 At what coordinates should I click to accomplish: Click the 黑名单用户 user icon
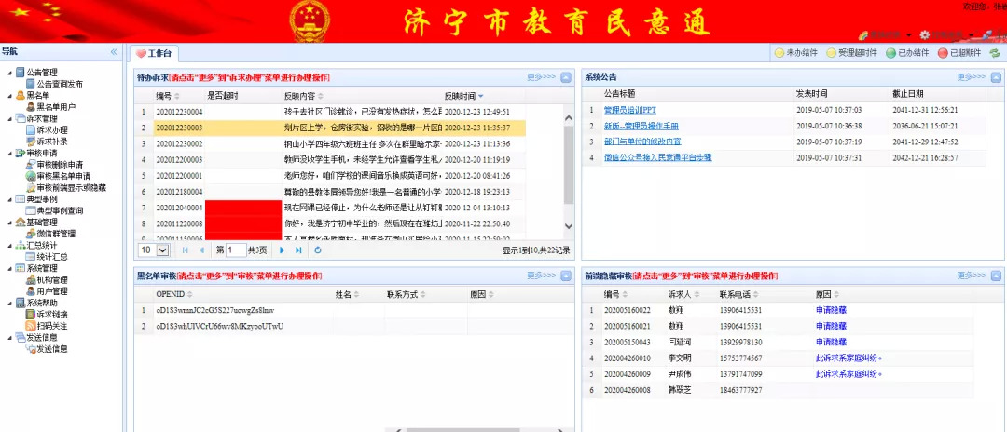point(30,107)
